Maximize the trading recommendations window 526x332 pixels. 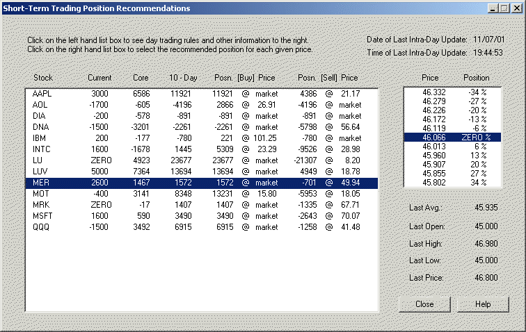pyautogui.click(x=504, y=8)
